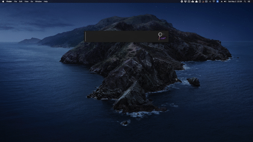Click the eject icon in menu bar
The image size is (253, 142).
[x=222, y=2]
